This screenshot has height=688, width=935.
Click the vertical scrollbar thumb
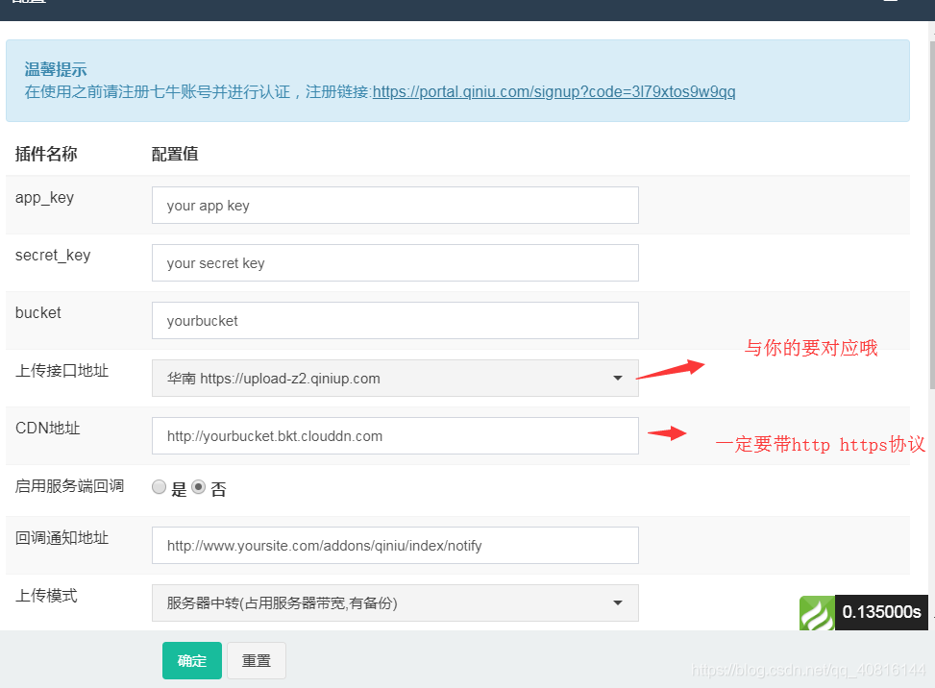tap(932, 214)
